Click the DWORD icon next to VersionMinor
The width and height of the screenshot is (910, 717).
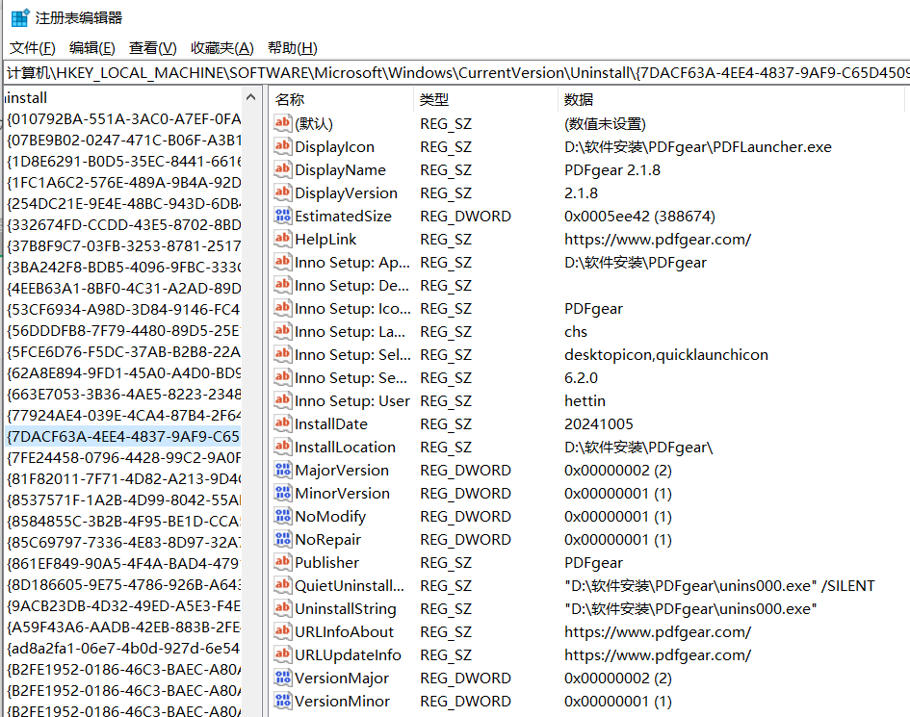click(282, 701)
